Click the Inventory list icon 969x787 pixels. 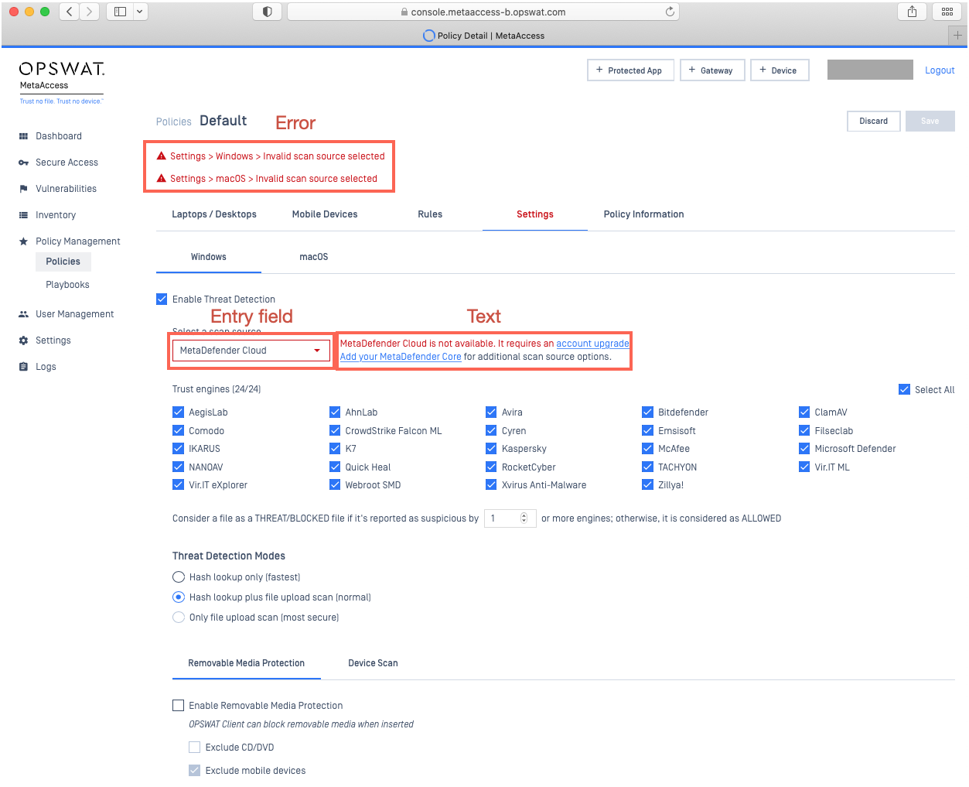coord(23,215)
